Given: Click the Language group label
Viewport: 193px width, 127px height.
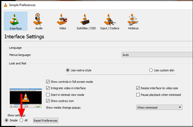Looking at the screenshot, I should pos(15,48).
